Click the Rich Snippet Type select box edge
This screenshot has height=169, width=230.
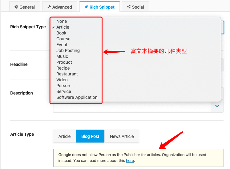click(222, 27)
